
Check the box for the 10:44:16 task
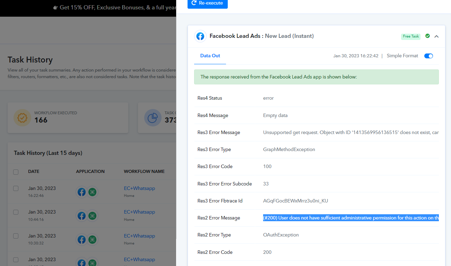coord(16,212)
